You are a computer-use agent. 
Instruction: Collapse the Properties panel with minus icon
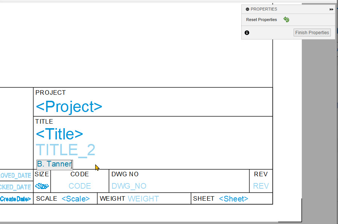point(247,9)
